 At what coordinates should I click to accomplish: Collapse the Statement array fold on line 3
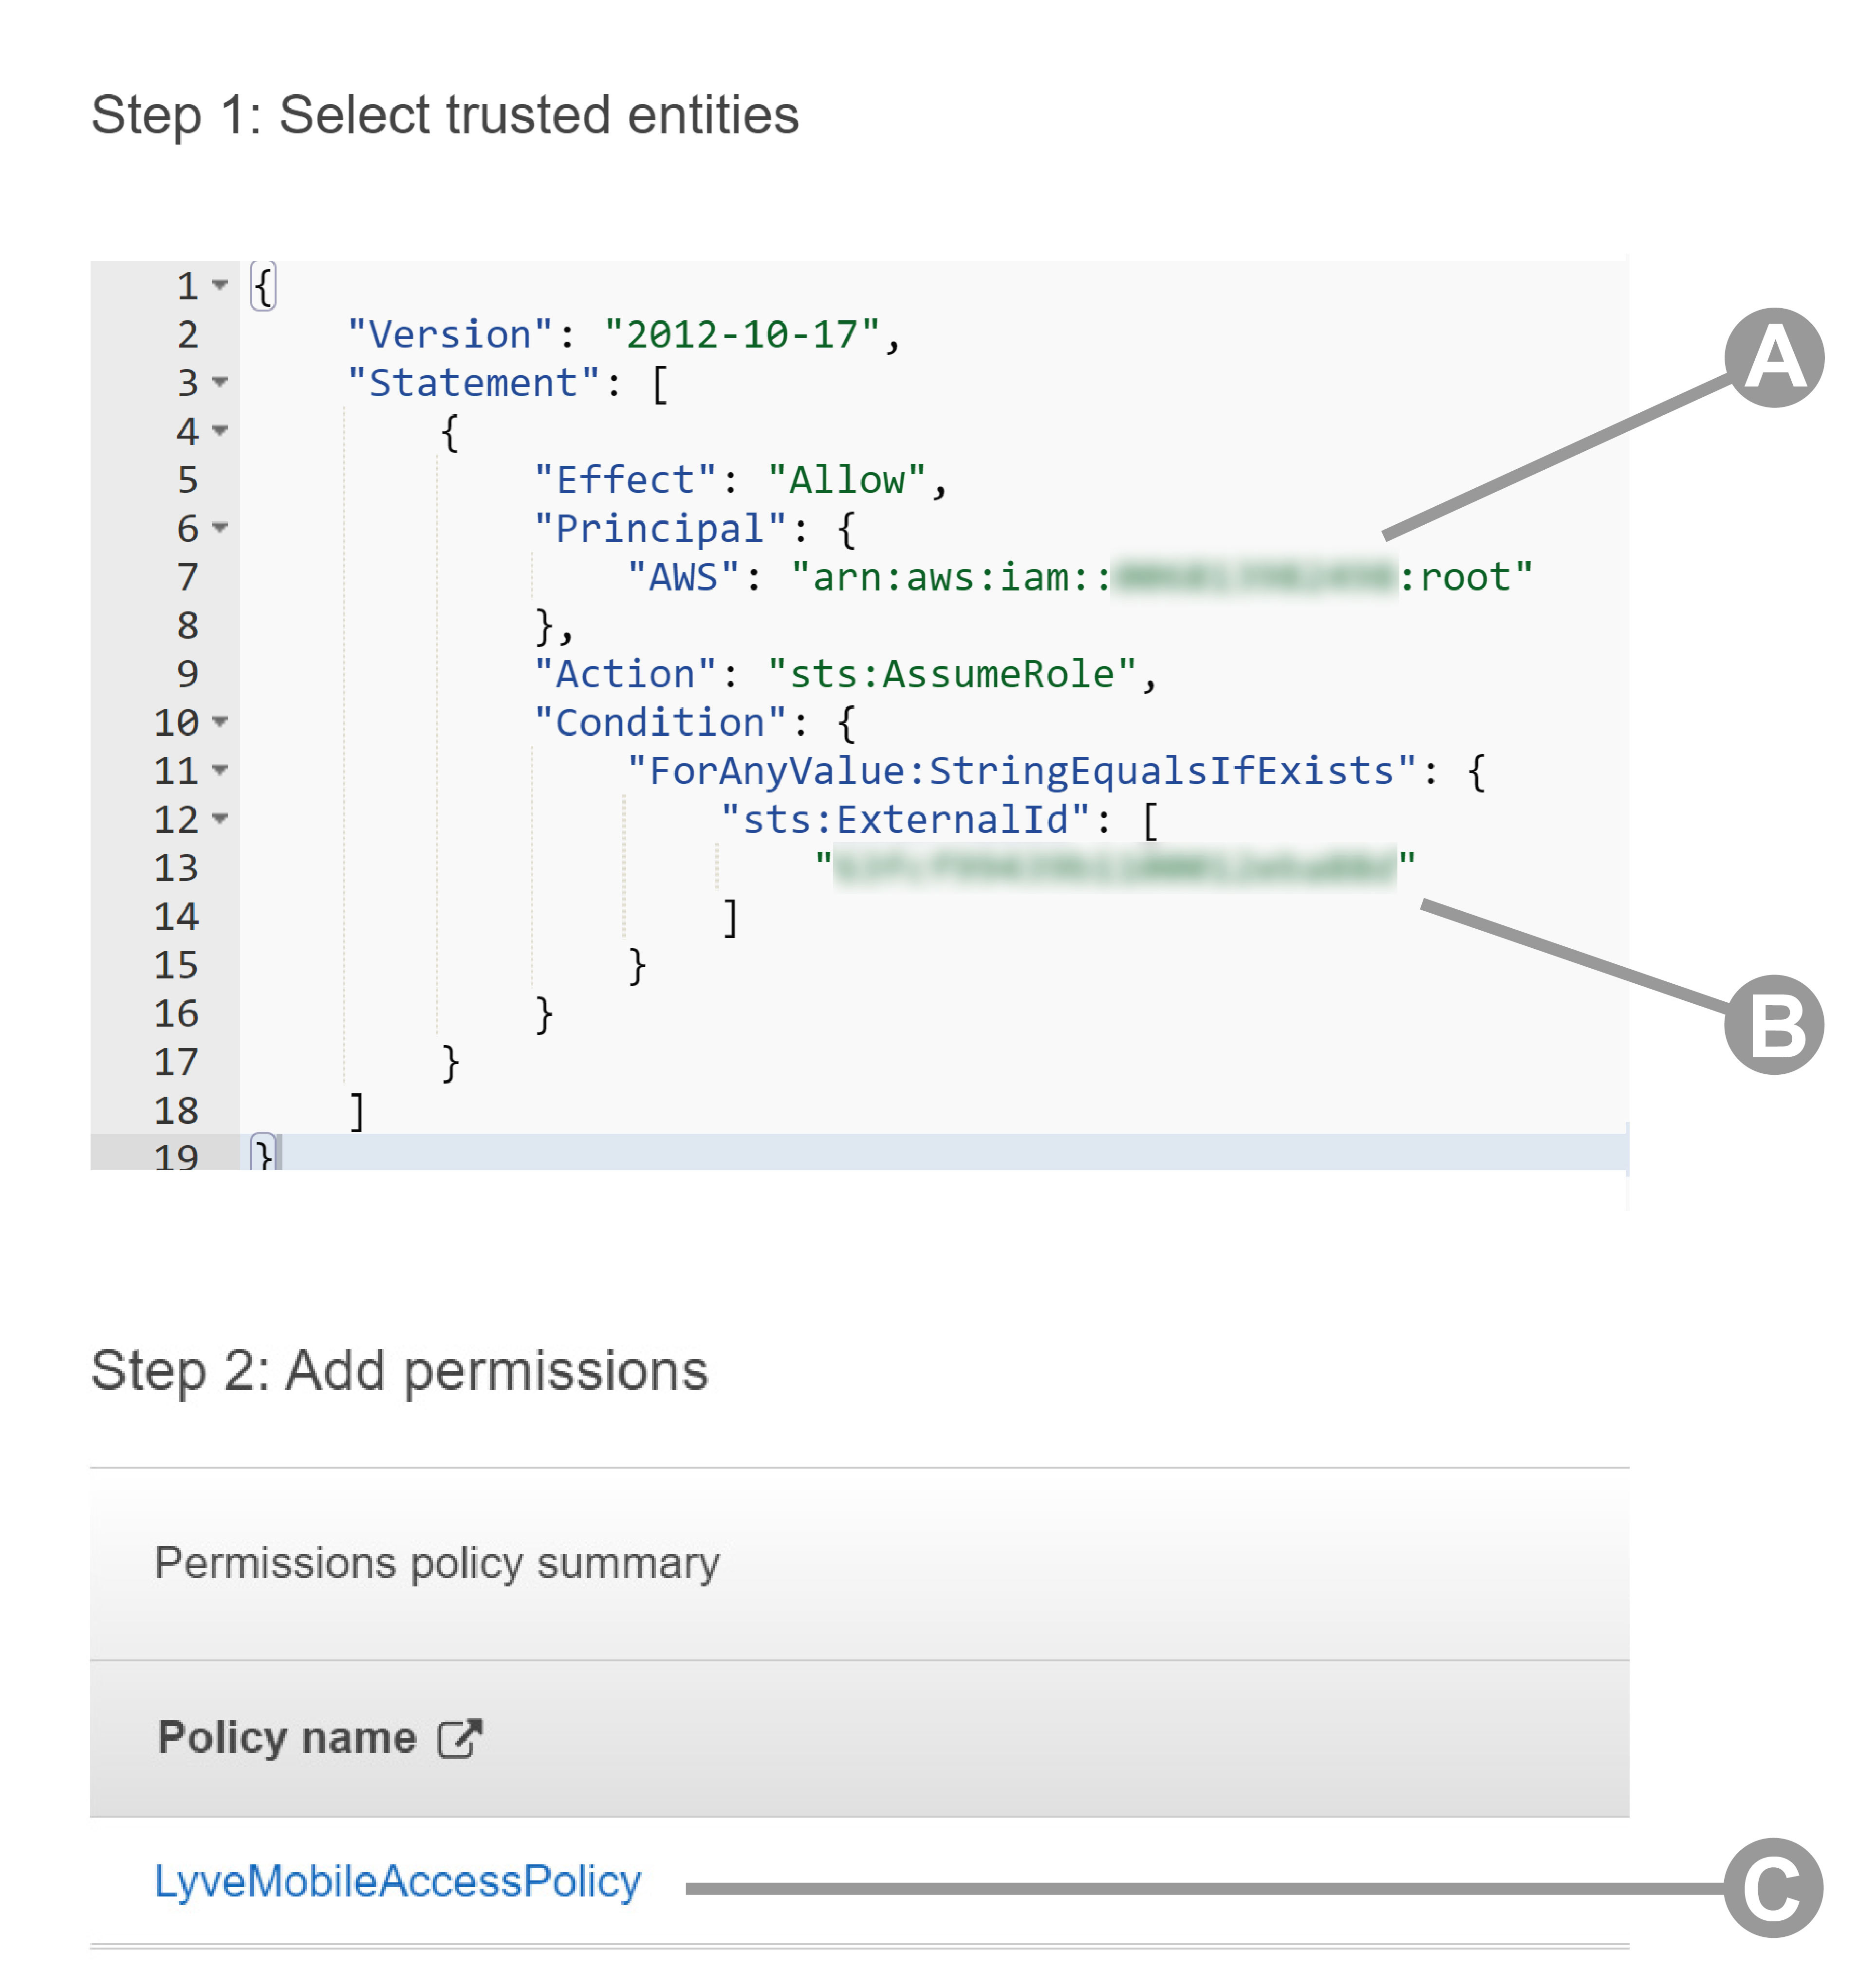point(220,382)
